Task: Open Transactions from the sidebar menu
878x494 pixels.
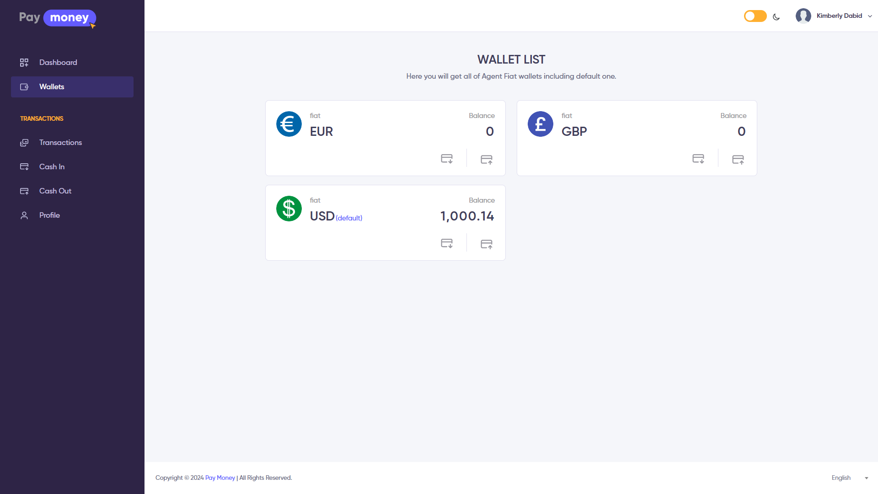Action: (x=60, y=142)
